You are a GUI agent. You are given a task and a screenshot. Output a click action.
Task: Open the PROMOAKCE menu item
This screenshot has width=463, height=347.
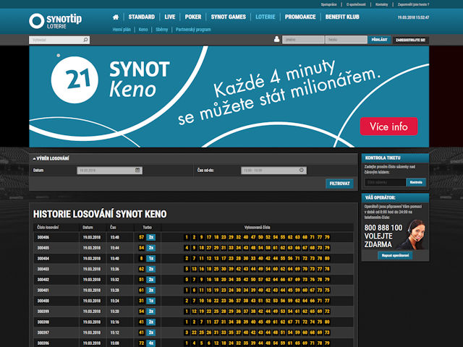coord(300,17)
